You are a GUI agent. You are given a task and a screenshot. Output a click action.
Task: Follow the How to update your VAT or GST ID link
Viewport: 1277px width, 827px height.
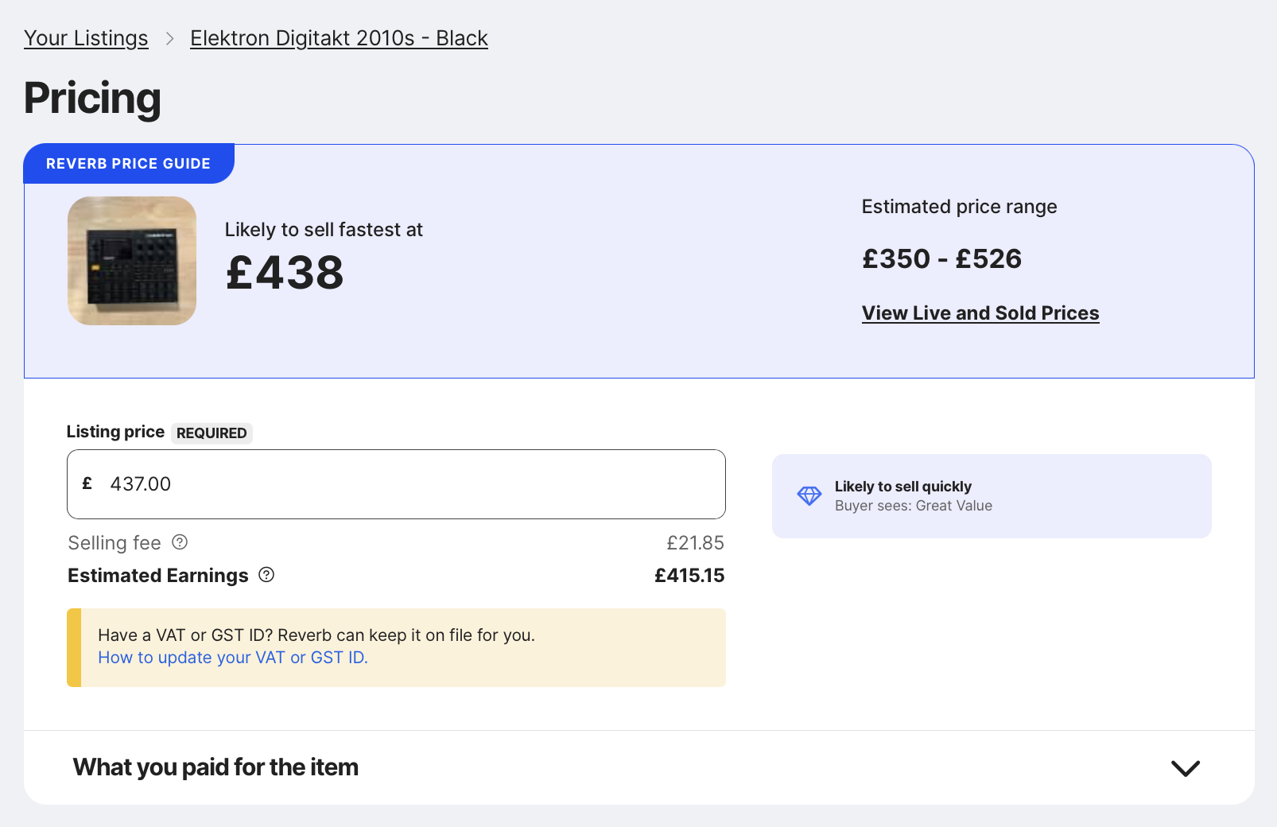coord(232,658)
